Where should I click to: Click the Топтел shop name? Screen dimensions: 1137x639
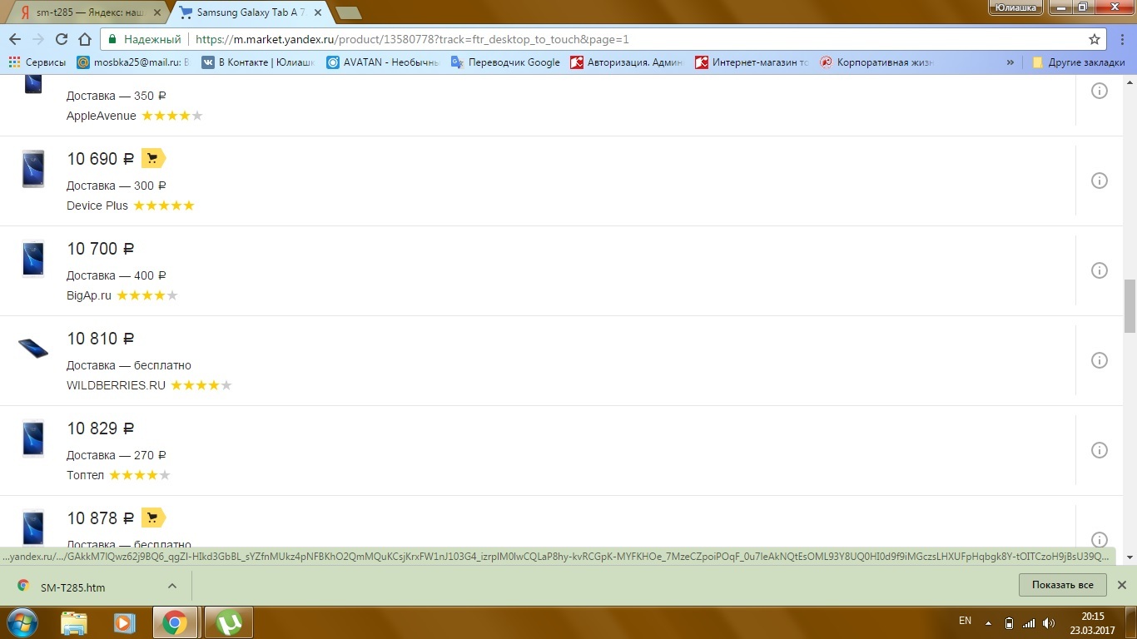(86, 475)
